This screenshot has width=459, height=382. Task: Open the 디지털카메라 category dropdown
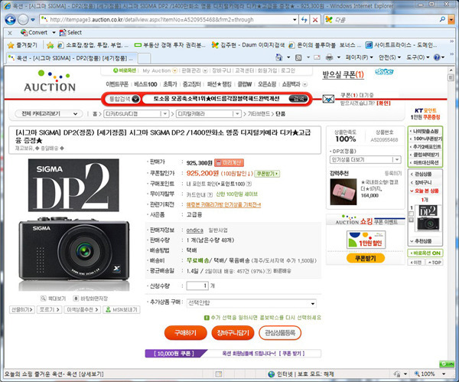click(209, 113)
